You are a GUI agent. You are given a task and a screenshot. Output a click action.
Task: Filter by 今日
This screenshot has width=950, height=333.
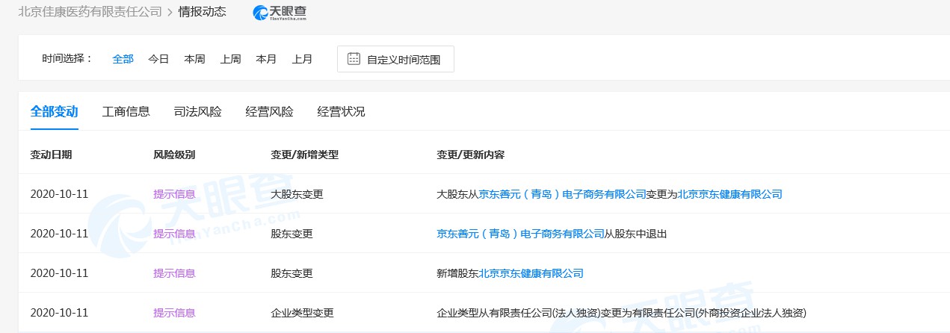(158, 59)
